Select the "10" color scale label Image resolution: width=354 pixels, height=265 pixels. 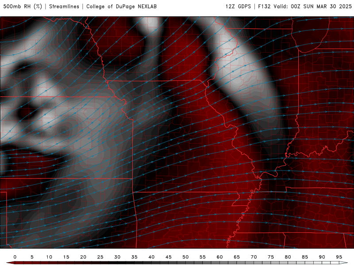pyautogui.click(x=49, y=257)
